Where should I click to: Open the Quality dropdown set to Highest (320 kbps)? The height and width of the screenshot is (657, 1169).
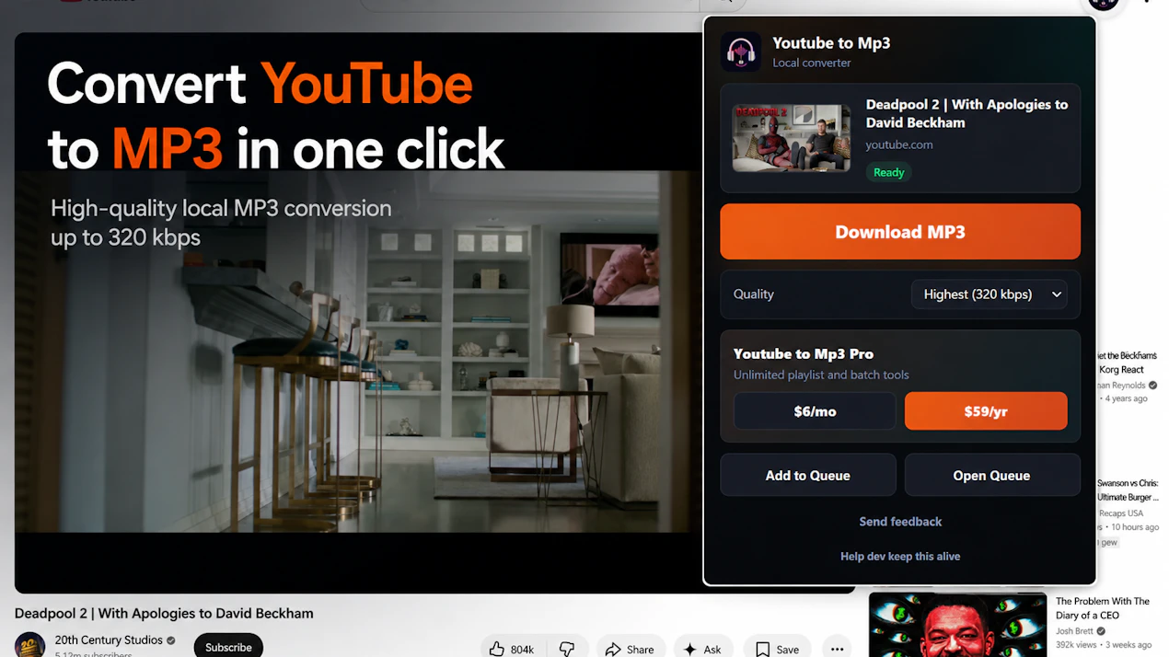click(989, 294)
